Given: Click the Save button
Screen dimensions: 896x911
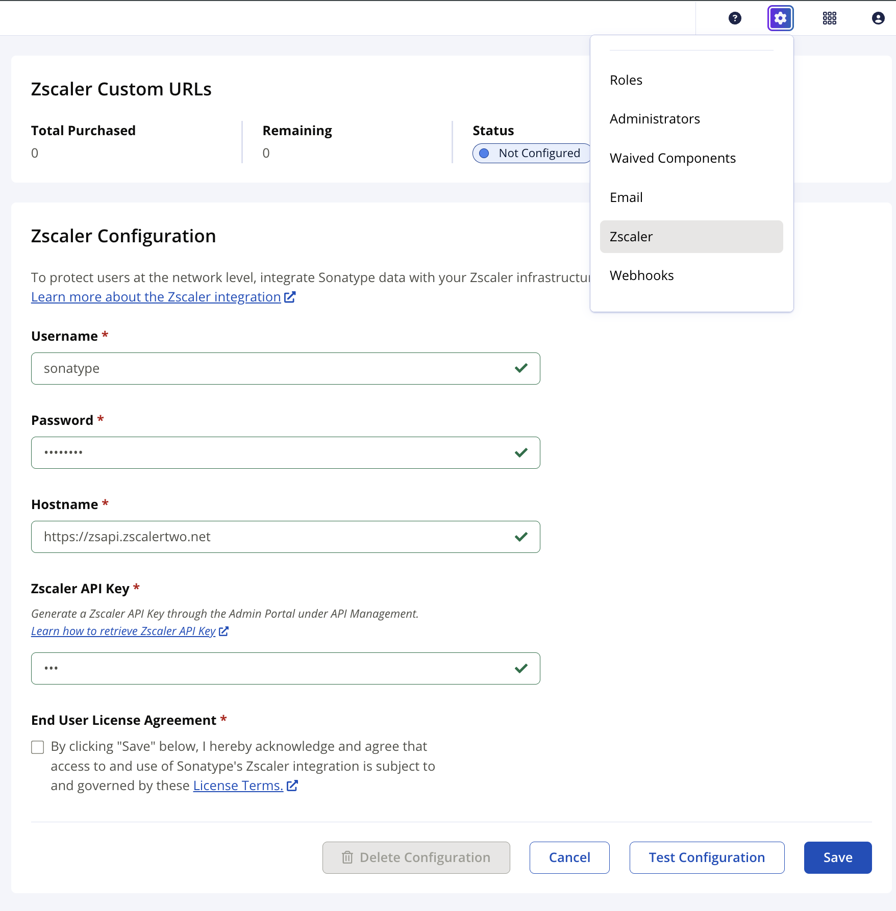Looking at the screenshot, I should [x=838, y=857].
